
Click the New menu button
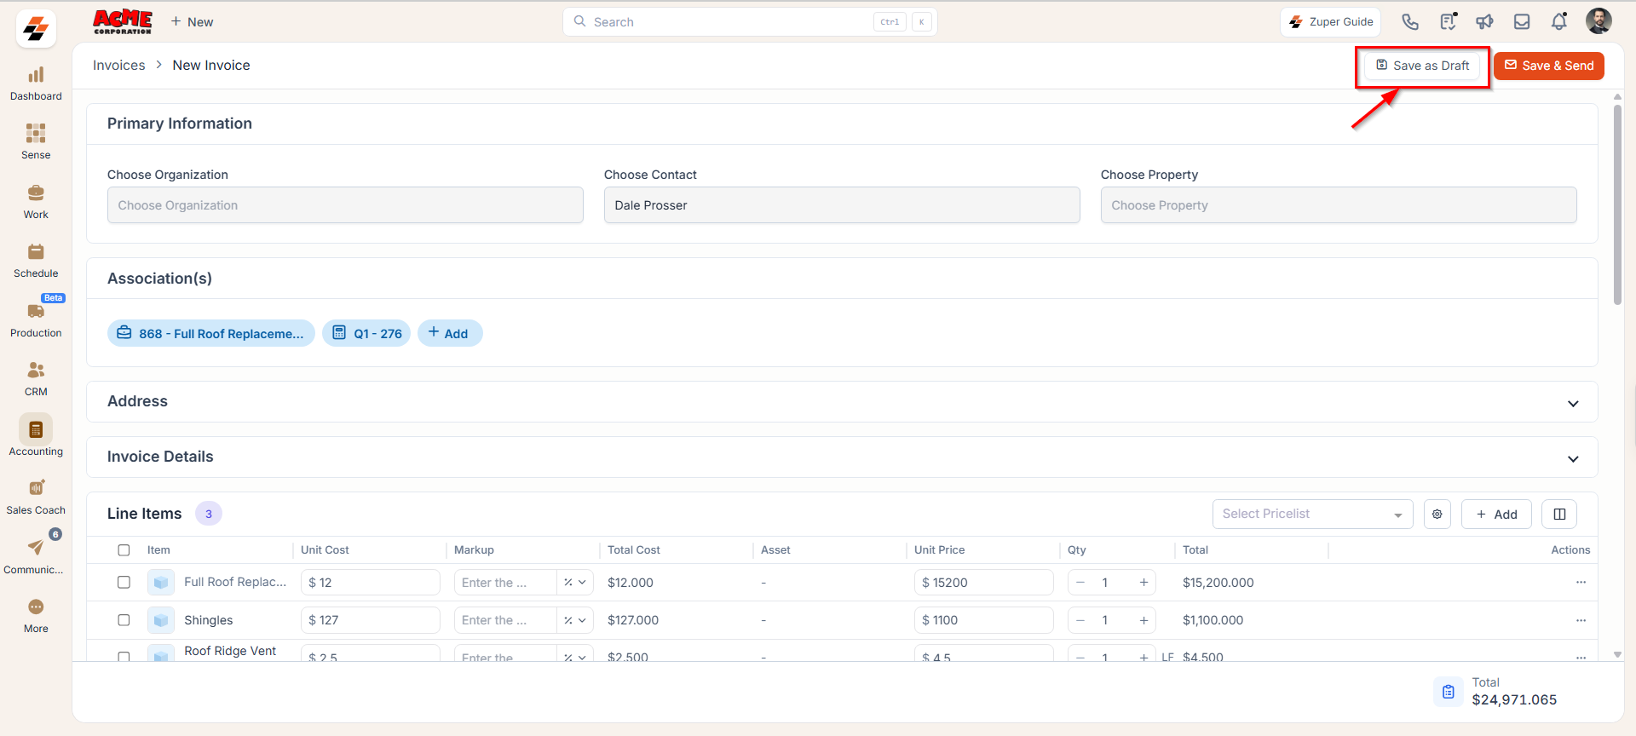[192, 22]
